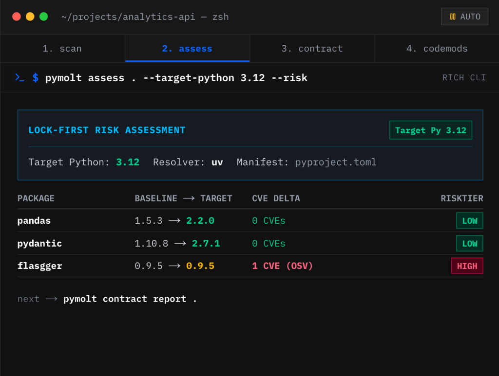Click the green maximize window dot
The height and width of the screenshot is (376, 499).
click(x=43, y=17)
